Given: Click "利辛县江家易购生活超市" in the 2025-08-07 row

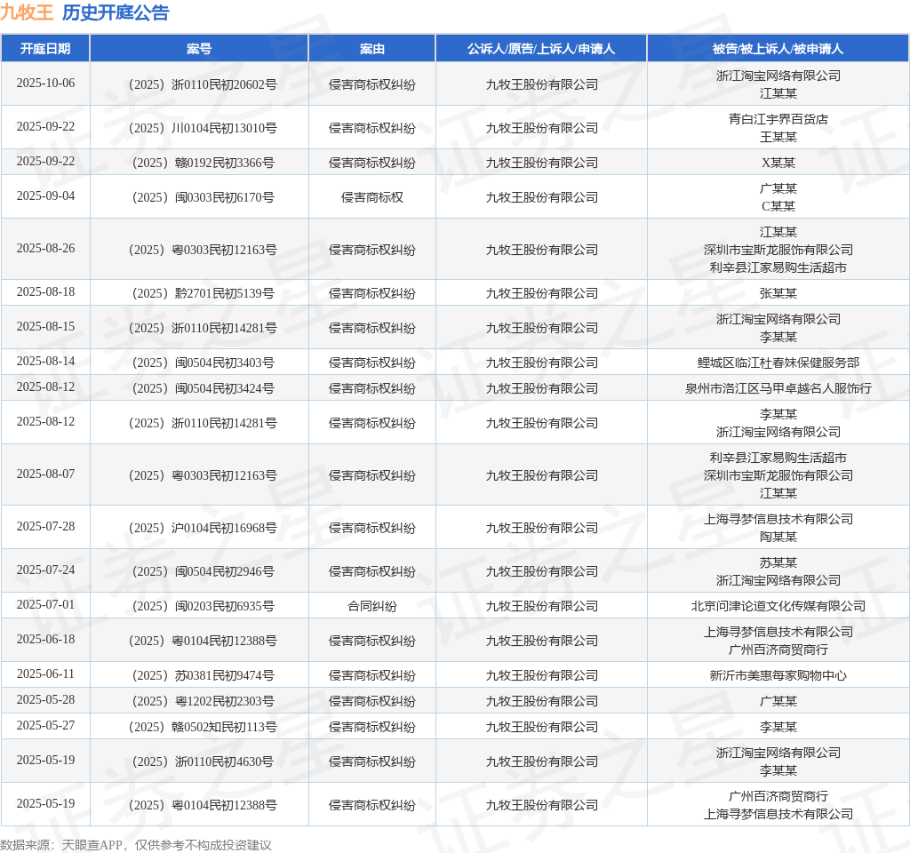Looking at the screenshot, I should coord(778,458).
